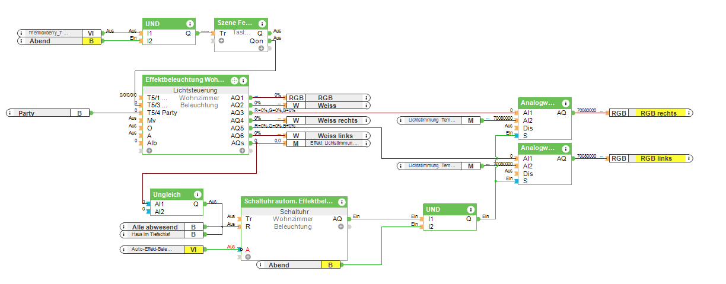
Task: Click the move handle icon on Effektbeleuchtung block
Action: pos(234,80)
